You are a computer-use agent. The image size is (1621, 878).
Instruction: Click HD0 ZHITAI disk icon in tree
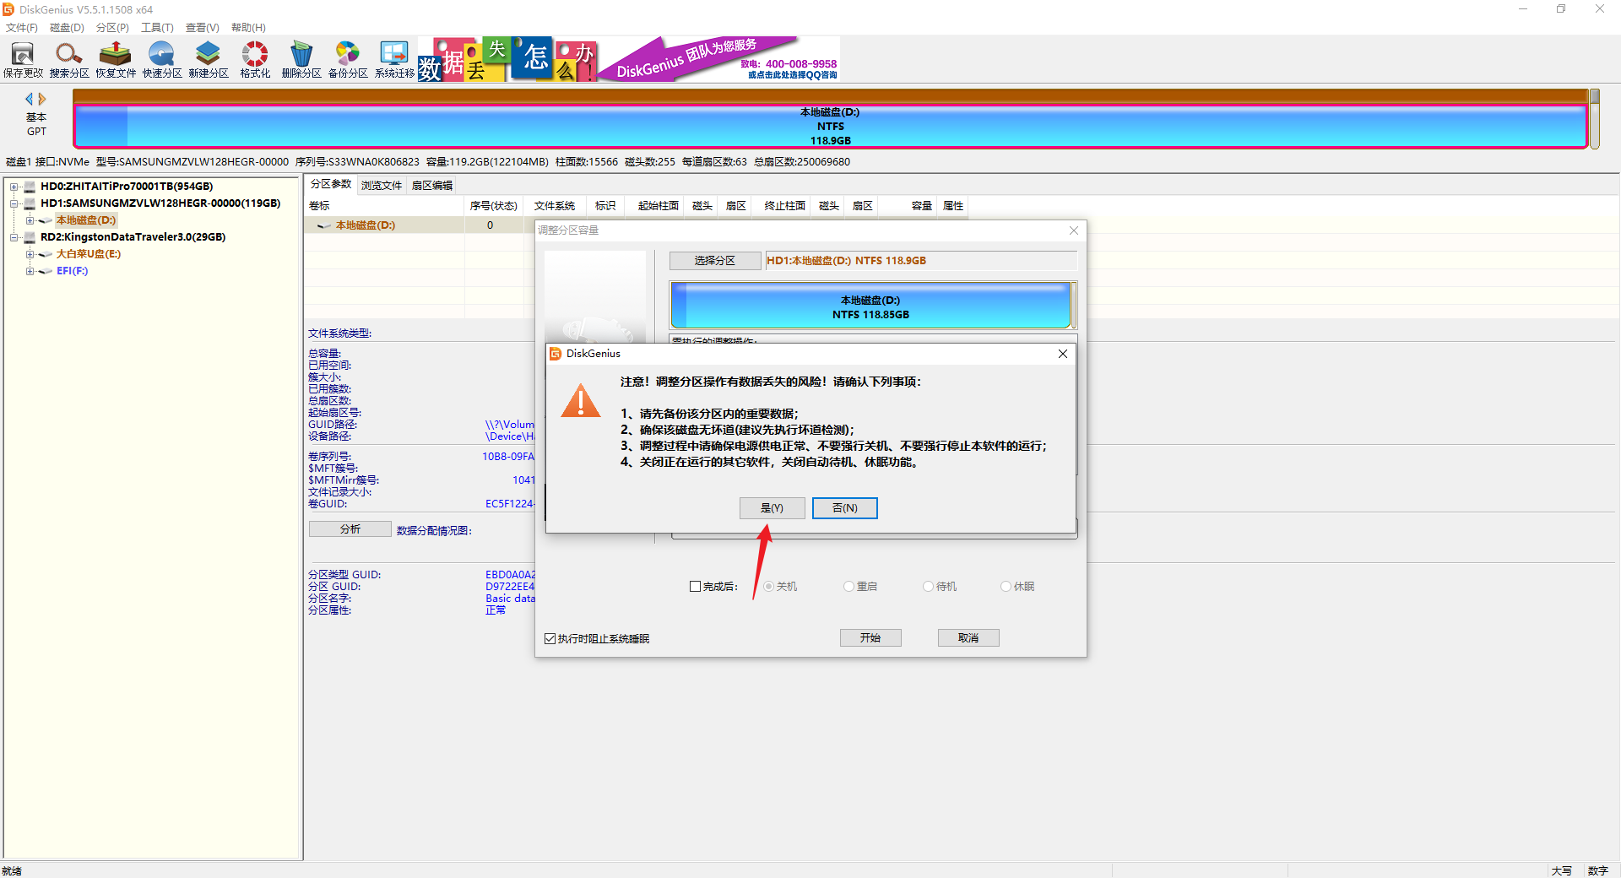30,187
